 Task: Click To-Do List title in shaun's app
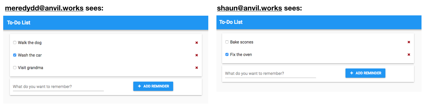[231, 22]
